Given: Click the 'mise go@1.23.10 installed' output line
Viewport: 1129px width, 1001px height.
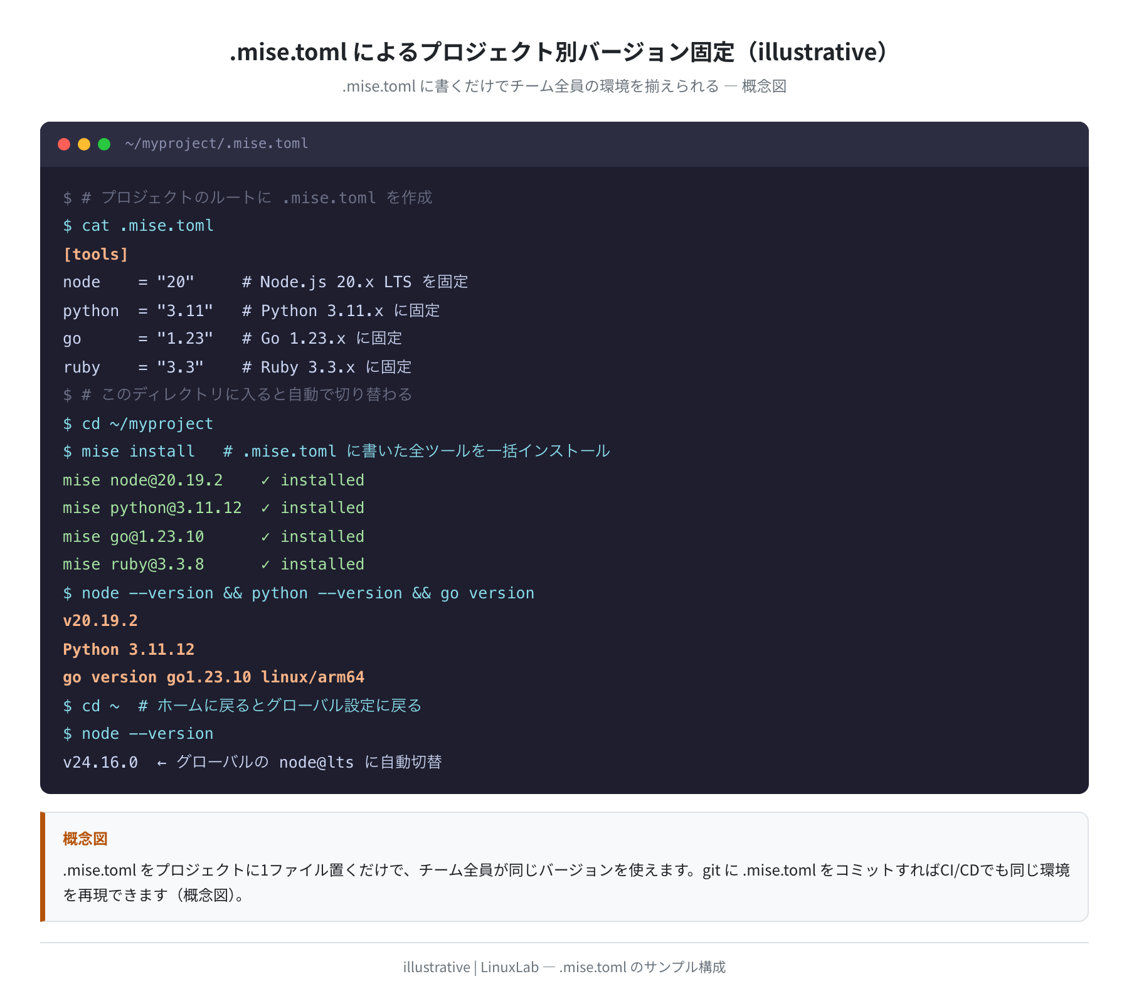Looking at the screenshot, I should (214, 536).
